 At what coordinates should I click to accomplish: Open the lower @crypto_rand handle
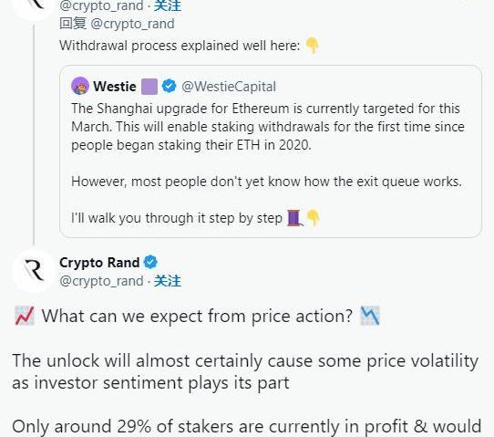point(101,281)
